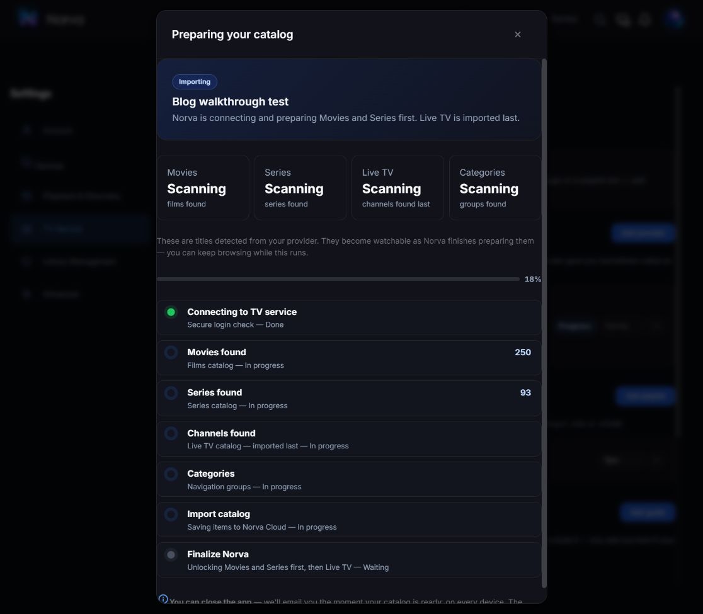703x614 pixels.
Task: Click status circle next to Series found
Action: click(x=171, y=393)
